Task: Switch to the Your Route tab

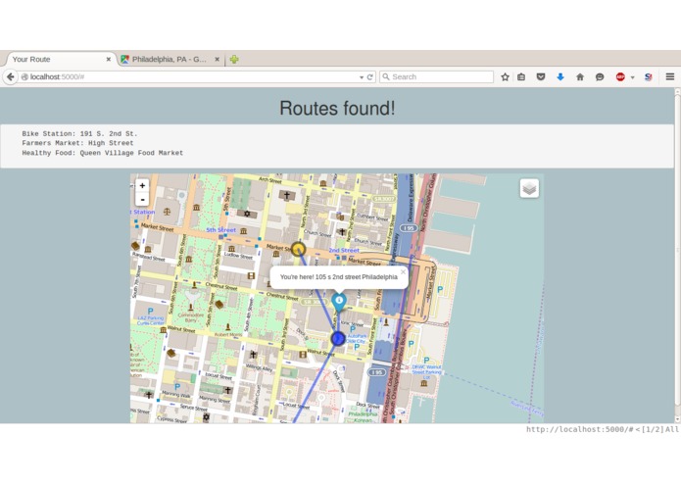Action: [60, 59]
